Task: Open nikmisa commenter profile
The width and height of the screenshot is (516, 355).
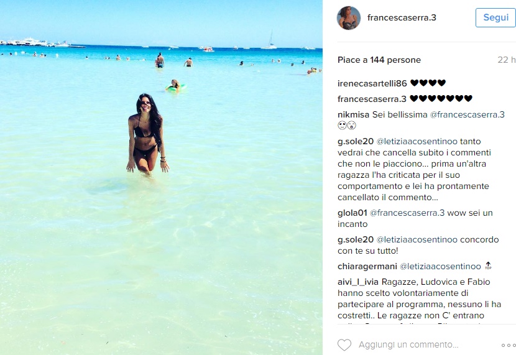Action: point(354,114)
